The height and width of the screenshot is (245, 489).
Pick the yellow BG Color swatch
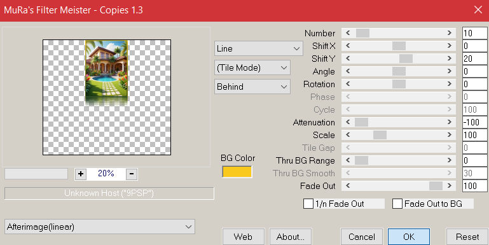pyautogui.click(x=237, y=172)
